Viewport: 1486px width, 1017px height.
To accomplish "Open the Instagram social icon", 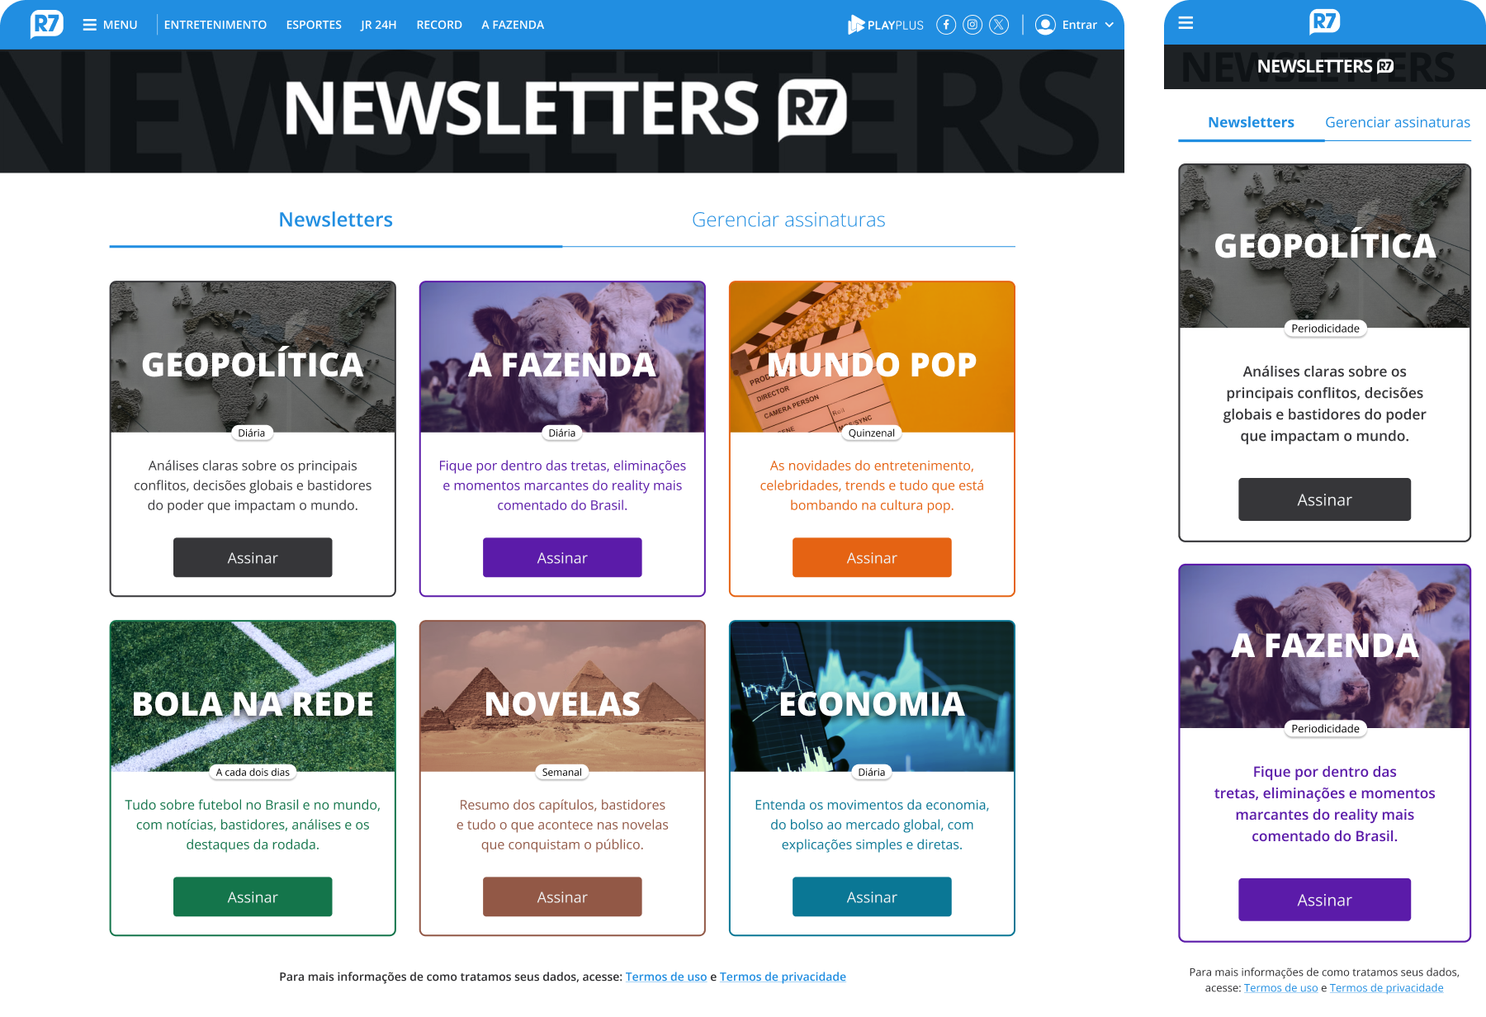I will point(973,25).
